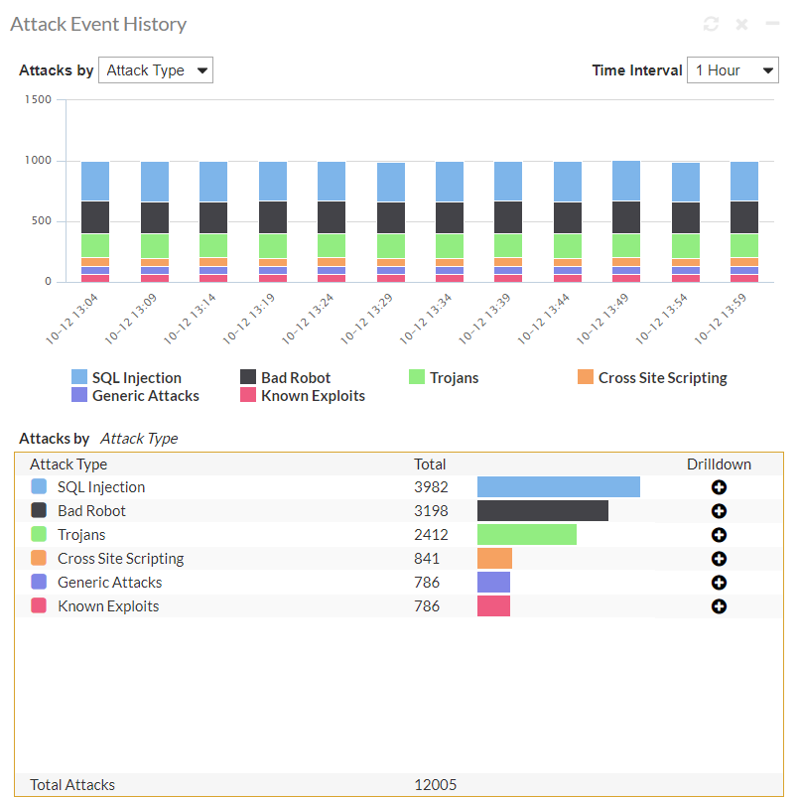Screen dimensions: 799x797
Task: Click the SQL Injection blue total bar
Action: 558,487
